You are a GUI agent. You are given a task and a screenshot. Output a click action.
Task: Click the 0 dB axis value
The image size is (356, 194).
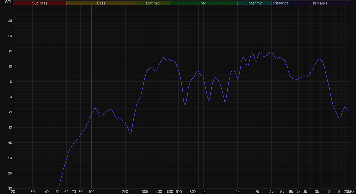(11, 97)
